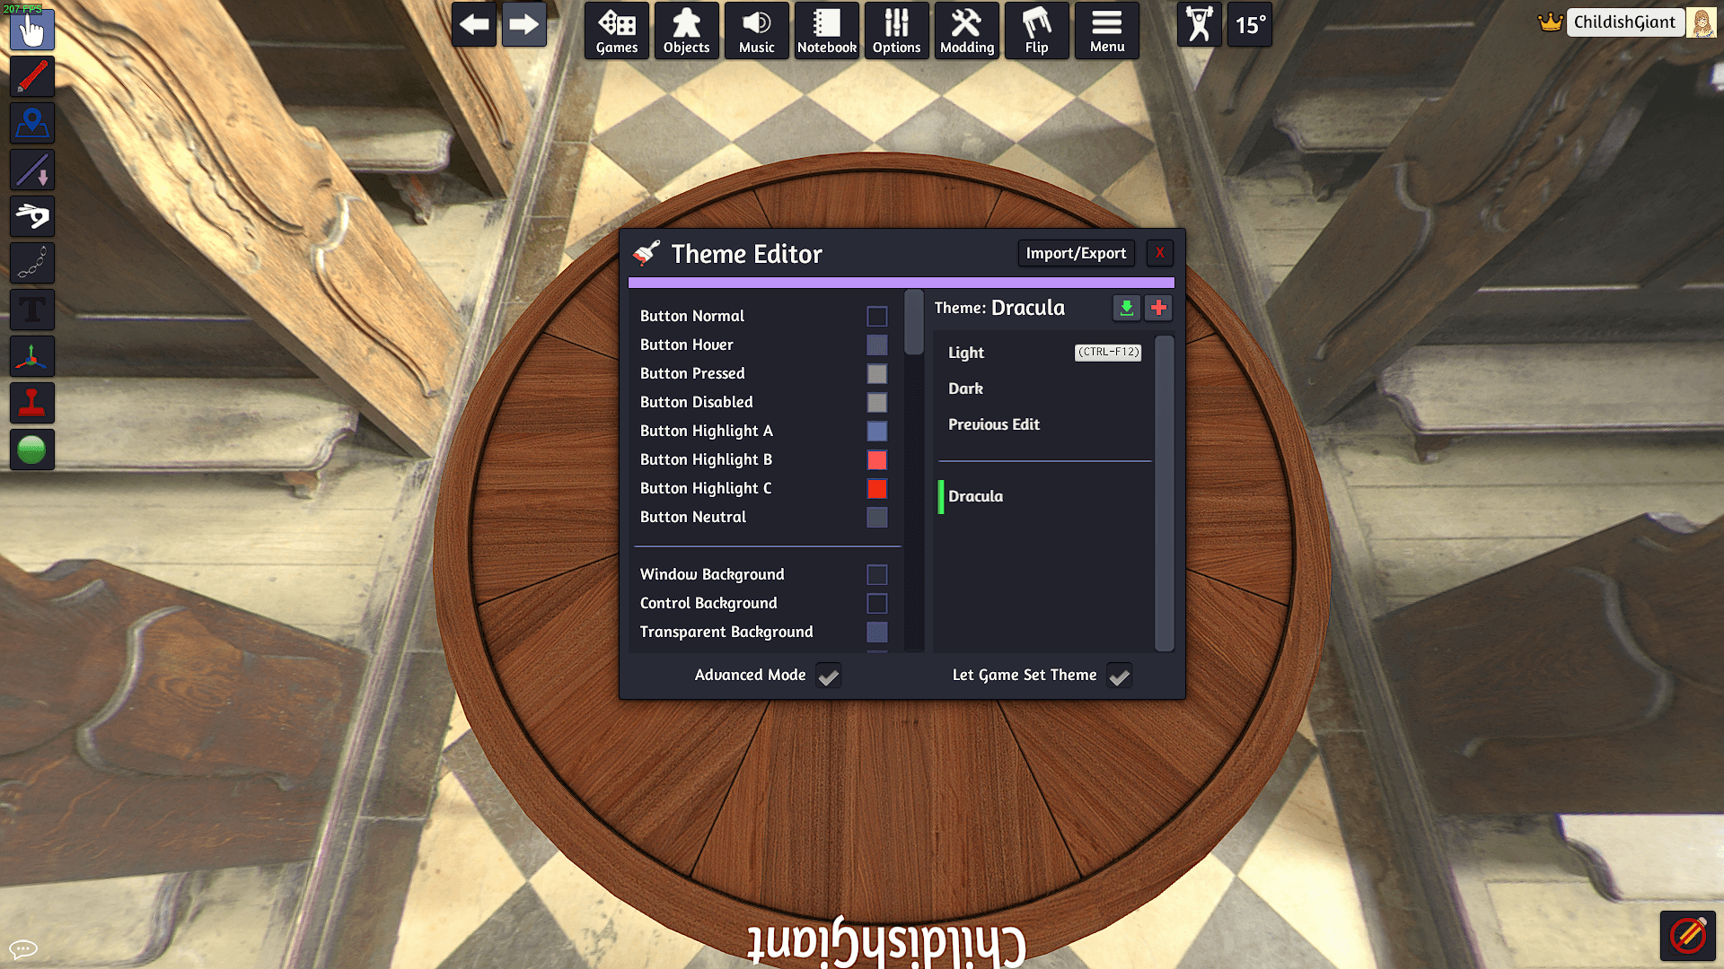Click the Transparent Background color swatch
This screenshot has width=1724, height=969.
point(877,632)
